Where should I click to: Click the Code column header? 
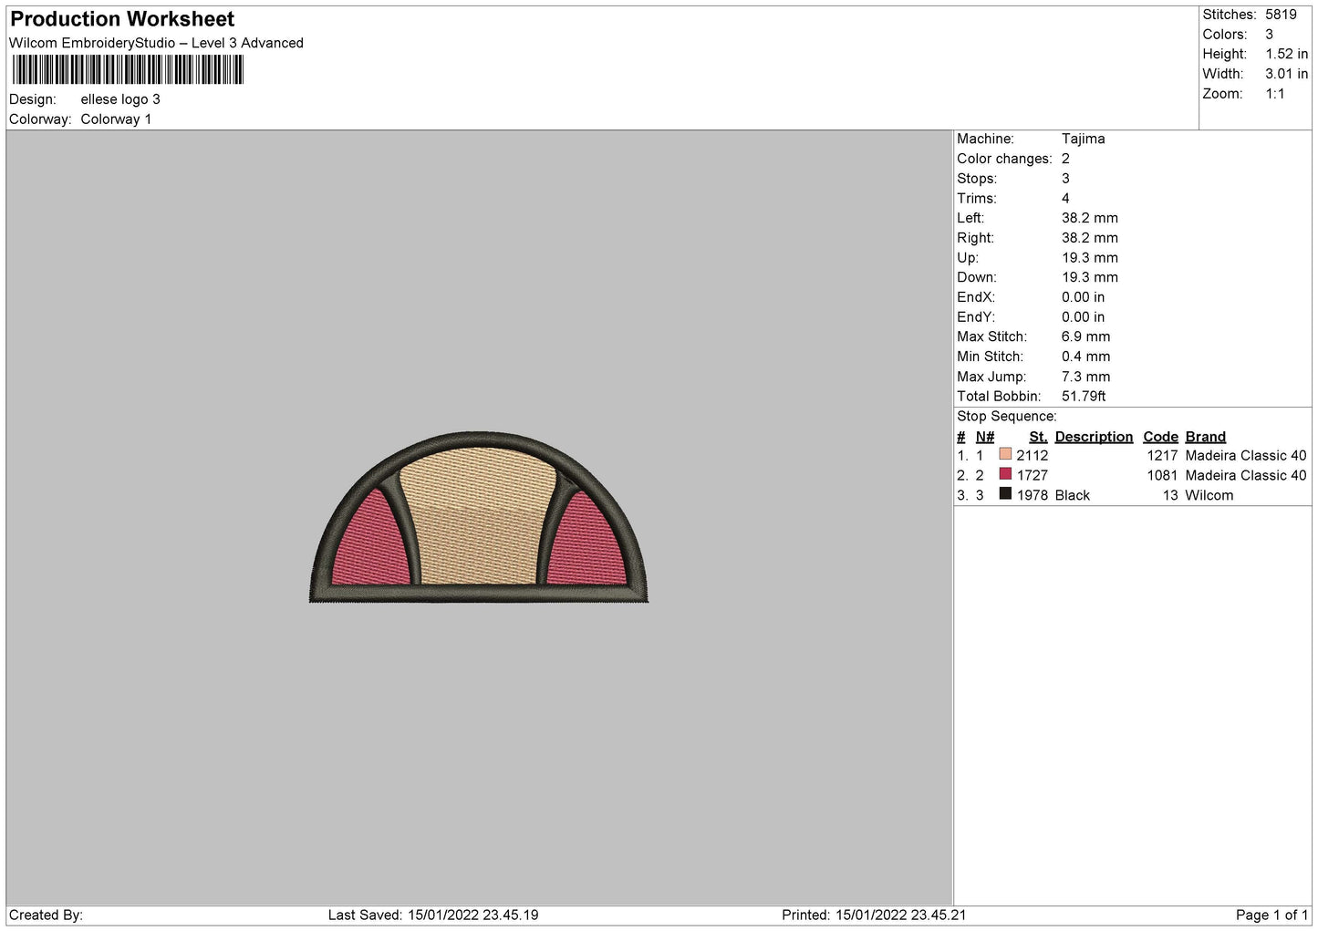pos(1159,436)
